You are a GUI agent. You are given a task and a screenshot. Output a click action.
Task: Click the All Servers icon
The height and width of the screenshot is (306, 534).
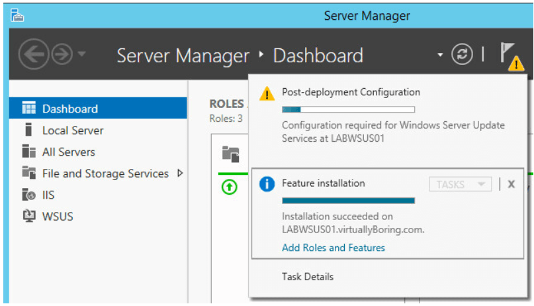pyautogui.click(x=28, y=151)
